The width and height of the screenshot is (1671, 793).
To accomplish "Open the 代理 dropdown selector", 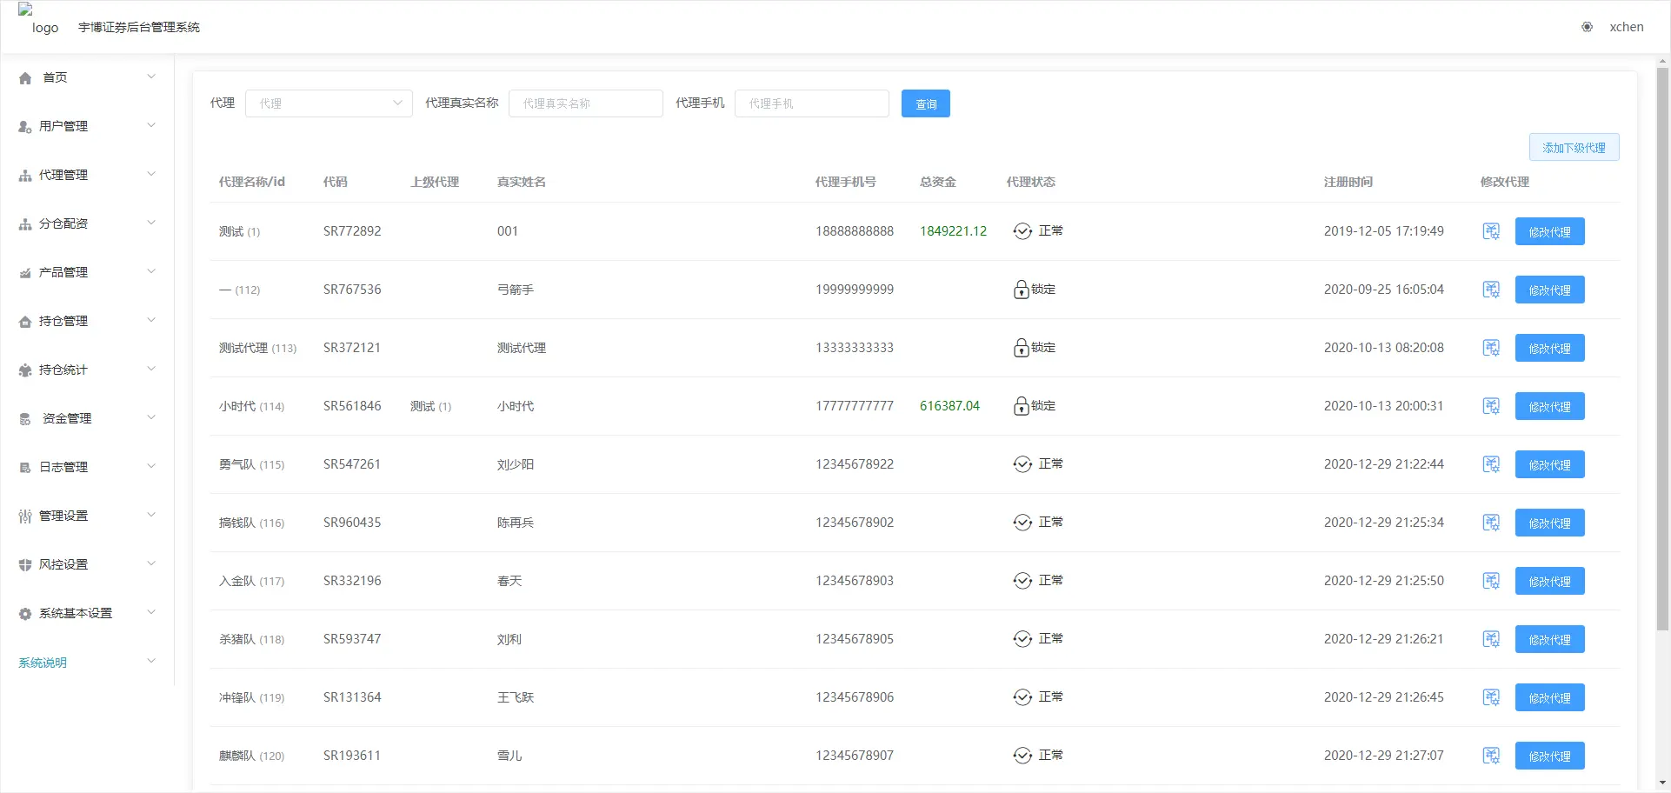I will (x=329, y=103).
